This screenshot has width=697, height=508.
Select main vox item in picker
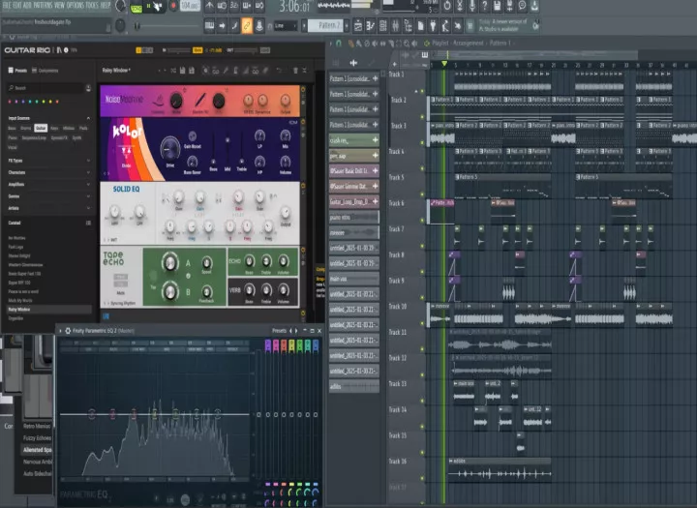point(354,279)
